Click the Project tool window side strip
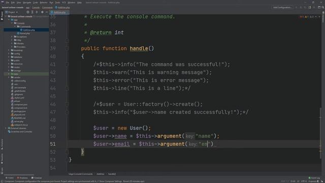 coord(2,16)
